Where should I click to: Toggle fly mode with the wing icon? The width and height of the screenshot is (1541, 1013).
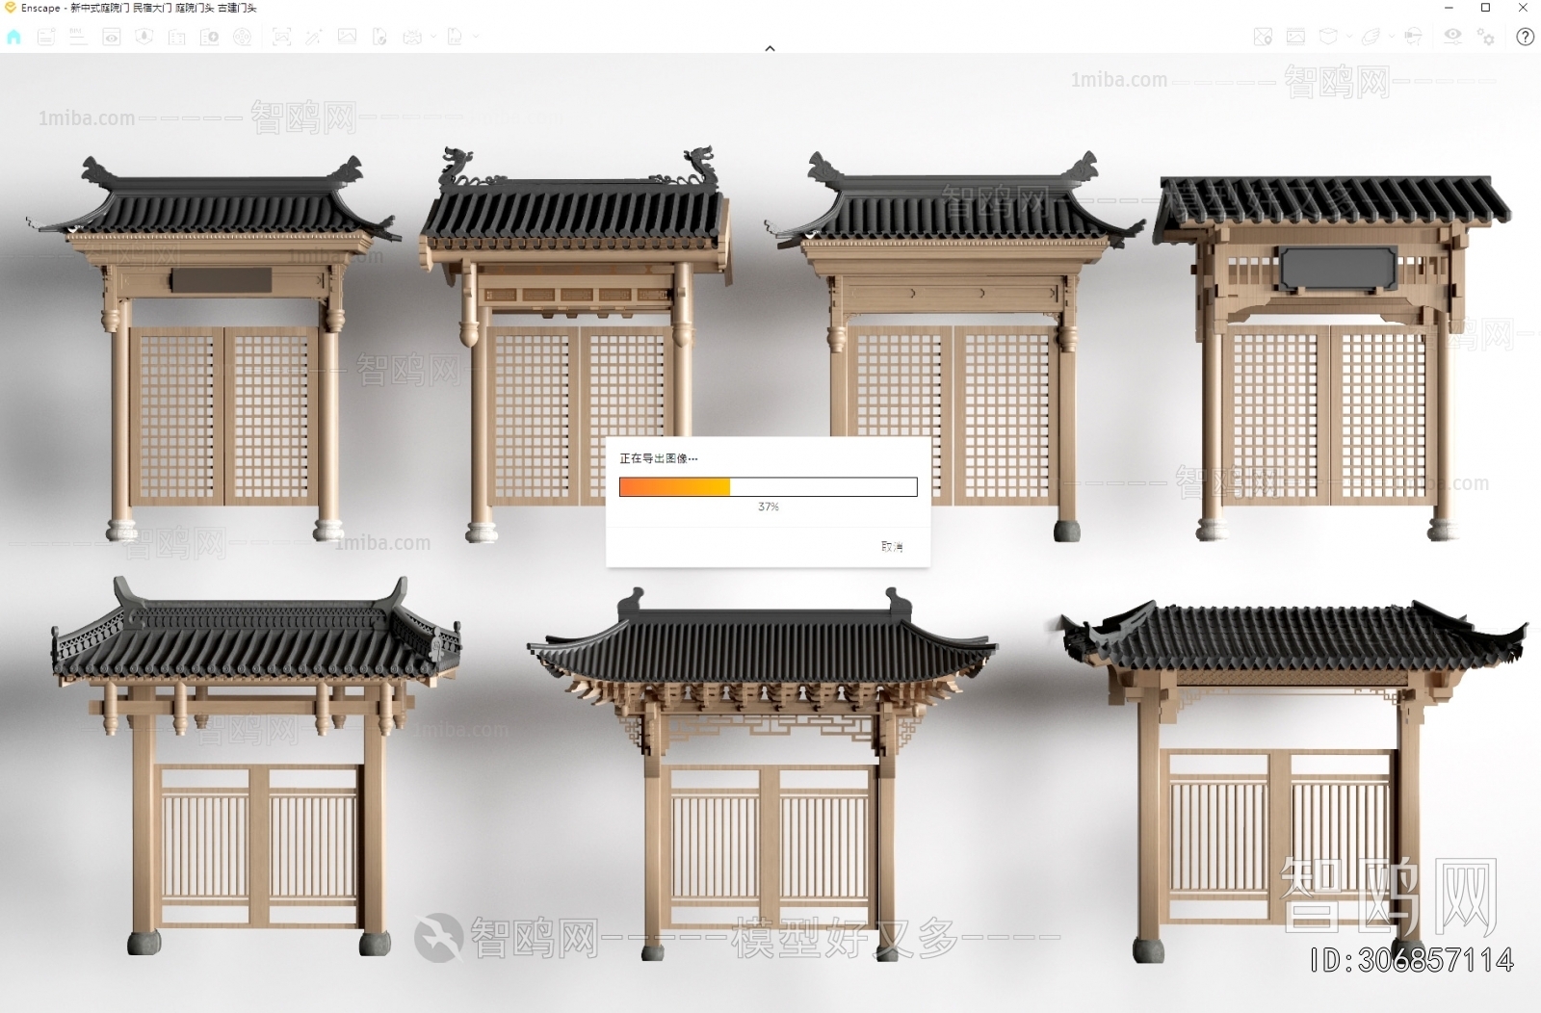(x=1371, y=37)
